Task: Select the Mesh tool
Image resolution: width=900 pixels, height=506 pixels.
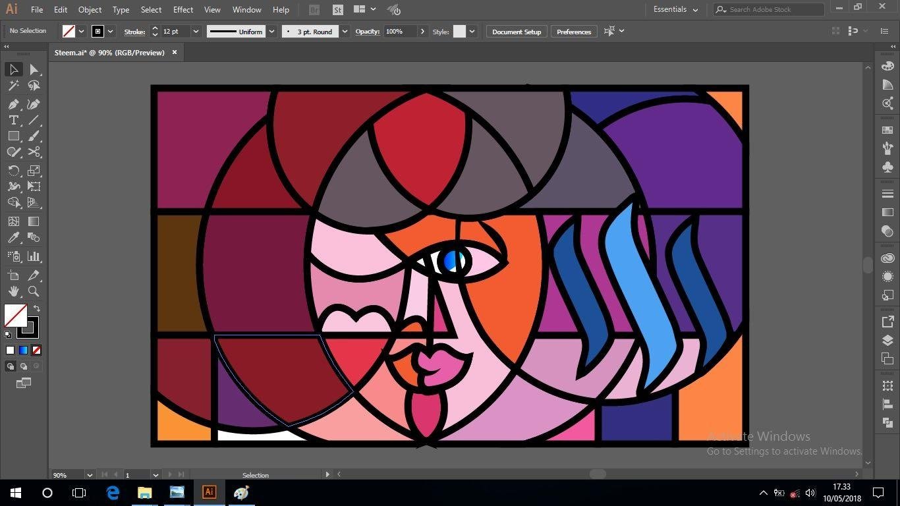Action: [13, 221]
